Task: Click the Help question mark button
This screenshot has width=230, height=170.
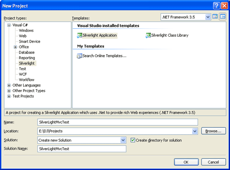Action: tap(216, 6)
